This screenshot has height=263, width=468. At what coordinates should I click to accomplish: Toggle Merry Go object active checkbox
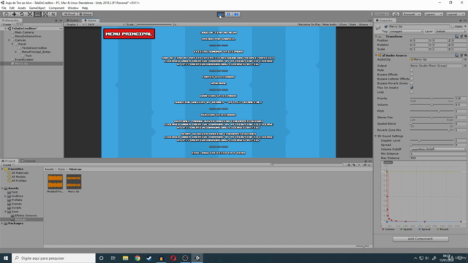pos(386,26)
